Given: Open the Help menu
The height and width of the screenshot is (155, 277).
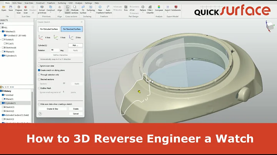Looking at the screenshot, I should [x=97, y=3].
